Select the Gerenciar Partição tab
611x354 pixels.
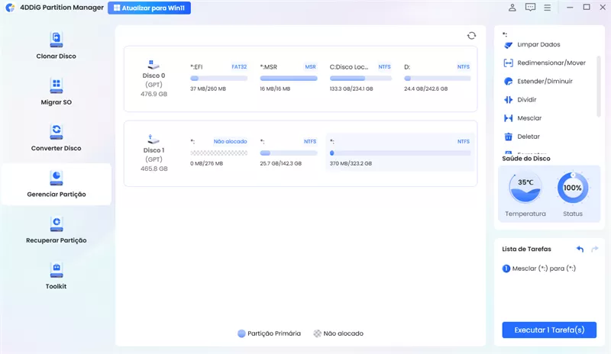click(x=56, y=184)
